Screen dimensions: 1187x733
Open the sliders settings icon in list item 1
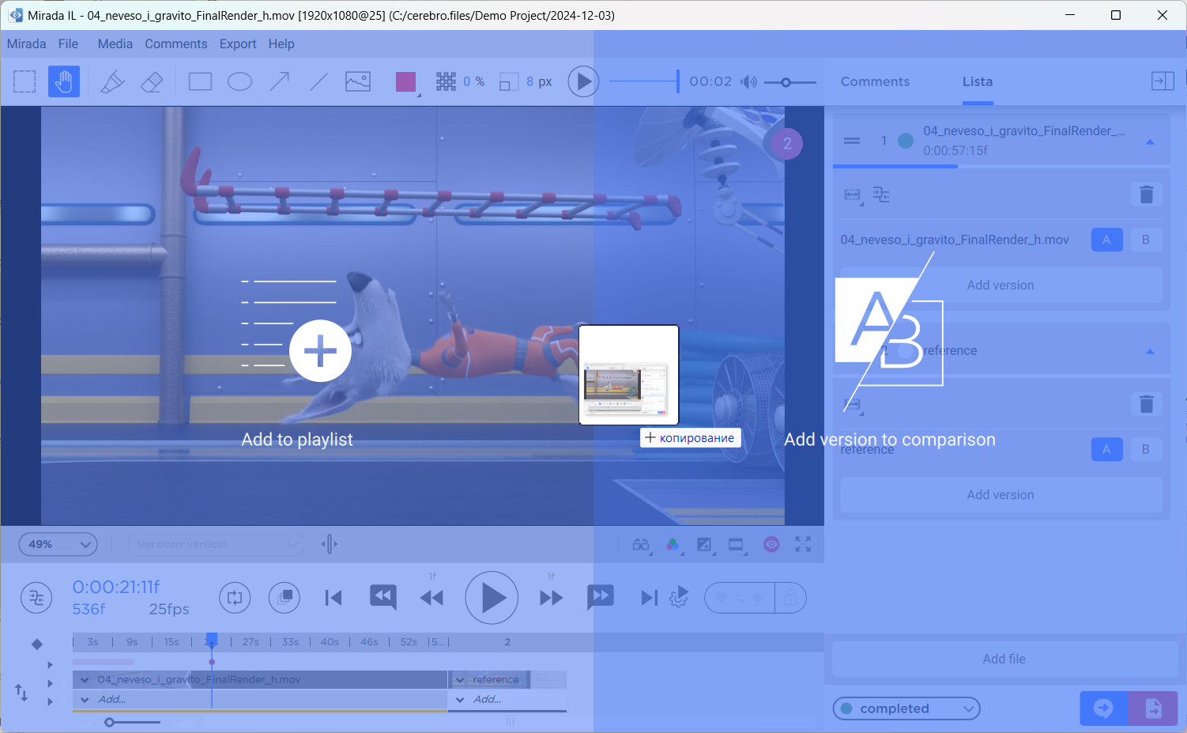(x=881, y=195)
